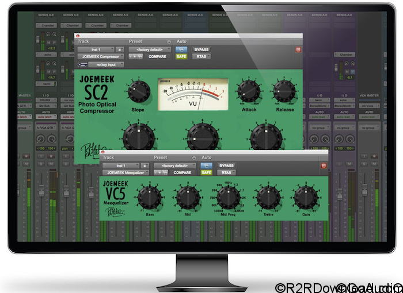Open factory default preset list in Meequalizer window
Viewport: 403px width, 293px height.
pos(175,165)
